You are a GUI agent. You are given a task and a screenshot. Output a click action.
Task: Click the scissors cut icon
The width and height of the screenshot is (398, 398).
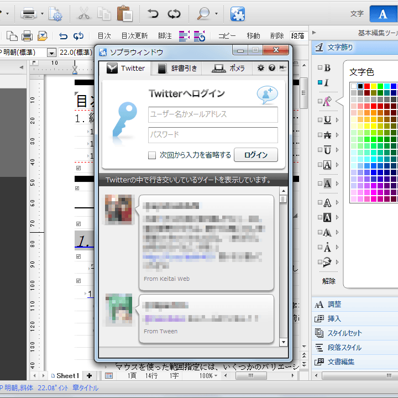pos(84,13)
